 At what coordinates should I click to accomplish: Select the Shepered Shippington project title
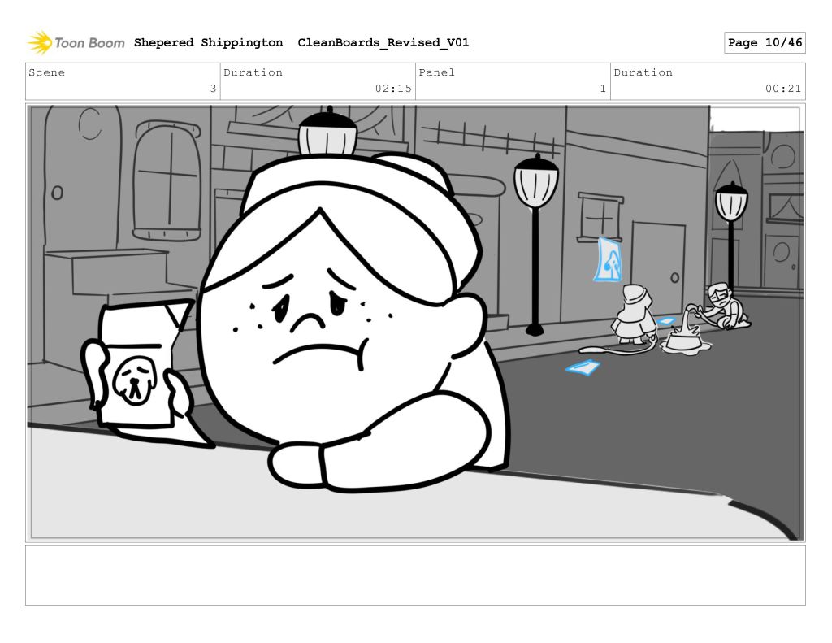tap(208, 42)
